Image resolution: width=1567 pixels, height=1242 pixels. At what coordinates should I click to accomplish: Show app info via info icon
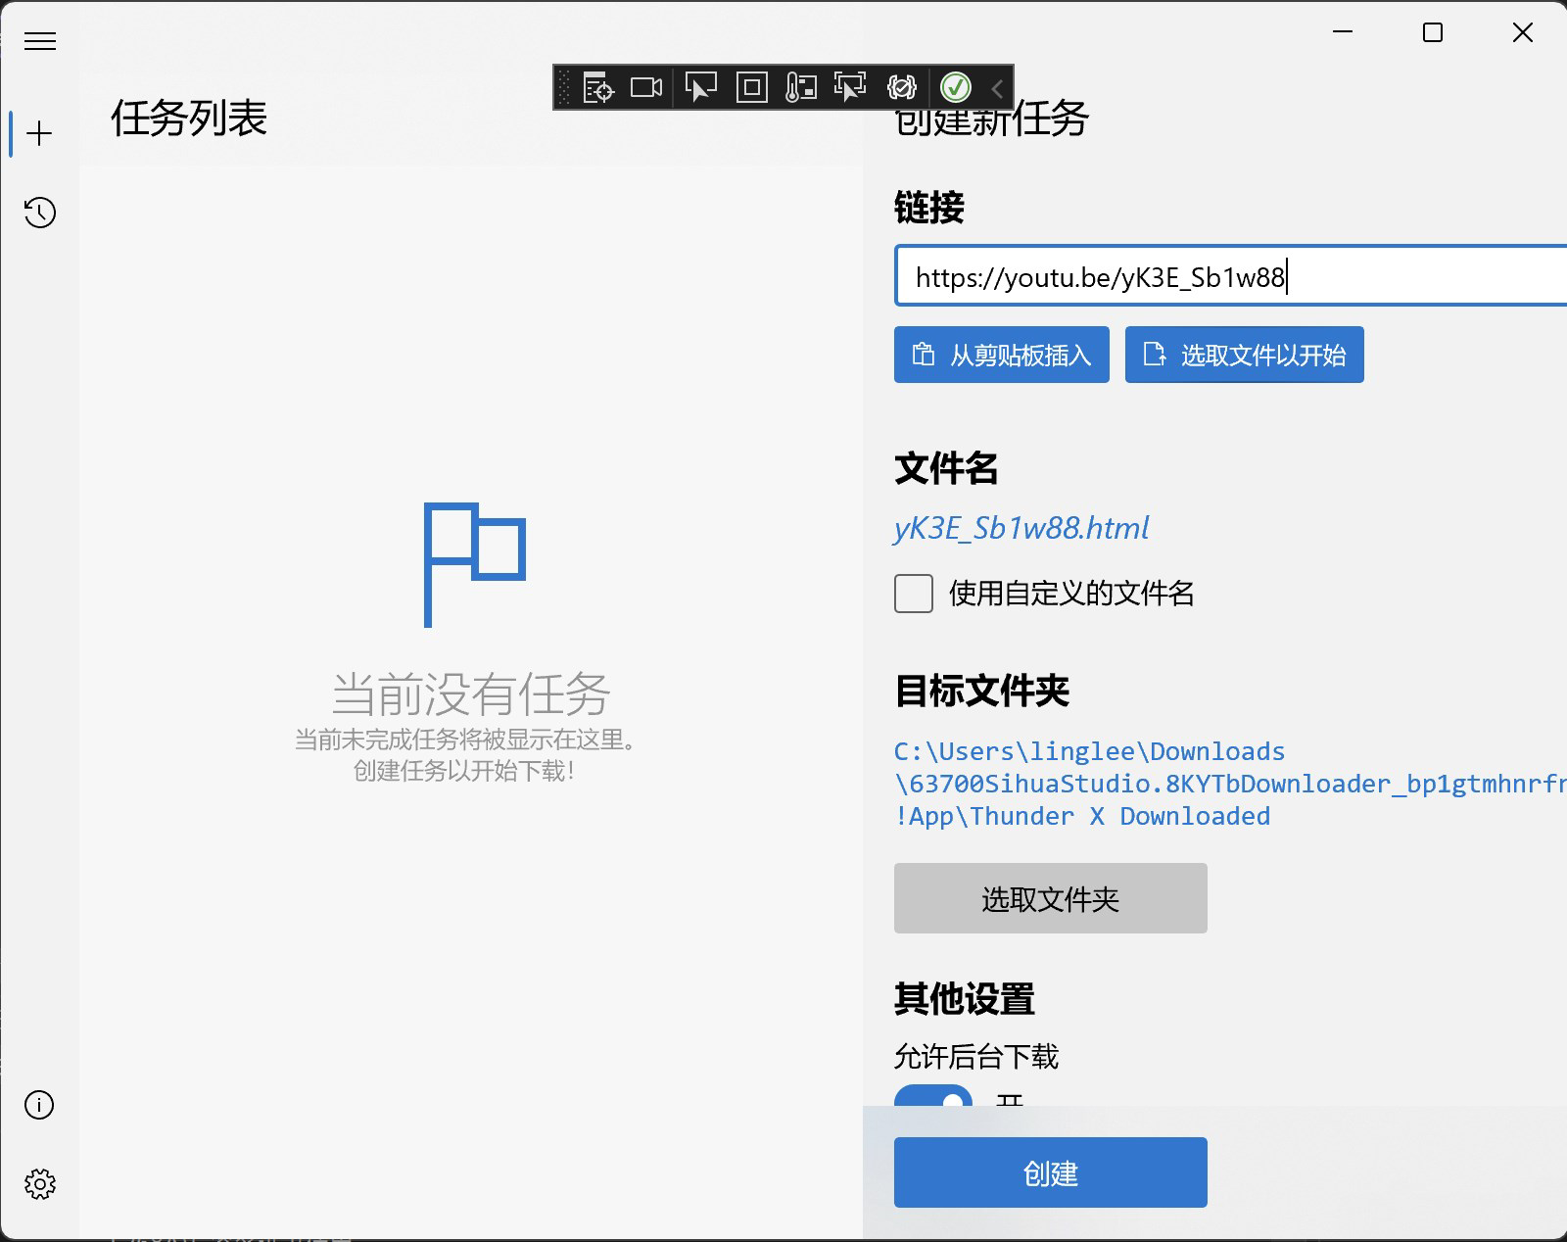[x=39, y=1105]
